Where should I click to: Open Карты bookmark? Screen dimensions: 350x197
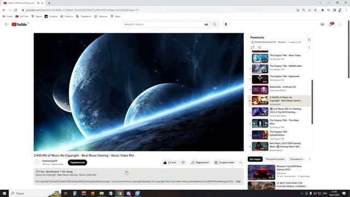pyautogui.click(x=37, y=16)
